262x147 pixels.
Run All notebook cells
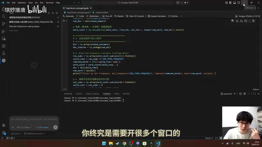coord(107,16)
